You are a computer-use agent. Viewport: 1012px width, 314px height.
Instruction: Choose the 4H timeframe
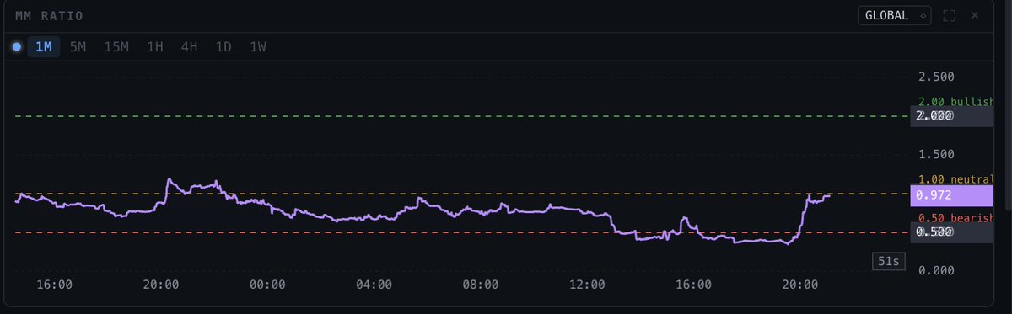click(189, 47)
